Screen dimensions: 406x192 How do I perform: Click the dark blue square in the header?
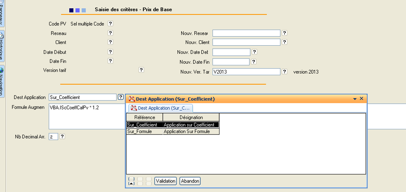71,10
